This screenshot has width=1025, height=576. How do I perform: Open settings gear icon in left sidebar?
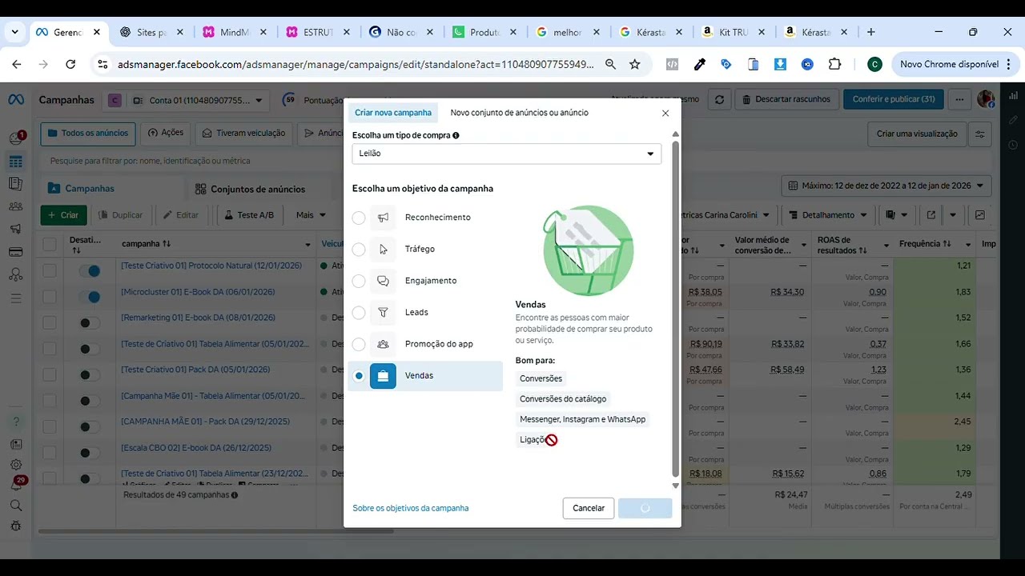coord(16,465)
